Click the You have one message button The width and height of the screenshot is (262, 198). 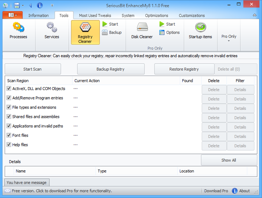click(27, 182)
